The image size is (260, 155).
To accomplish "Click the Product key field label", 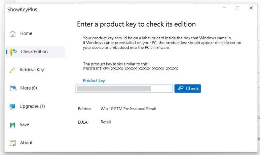I will pos(94,81).
